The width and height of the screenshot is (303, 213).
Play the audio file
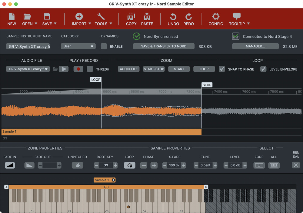[x=64, y=69]
